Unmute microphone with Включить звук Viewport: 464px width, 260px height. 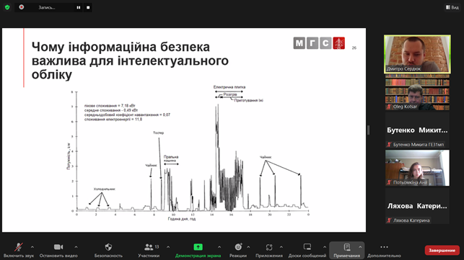[19, 250]
